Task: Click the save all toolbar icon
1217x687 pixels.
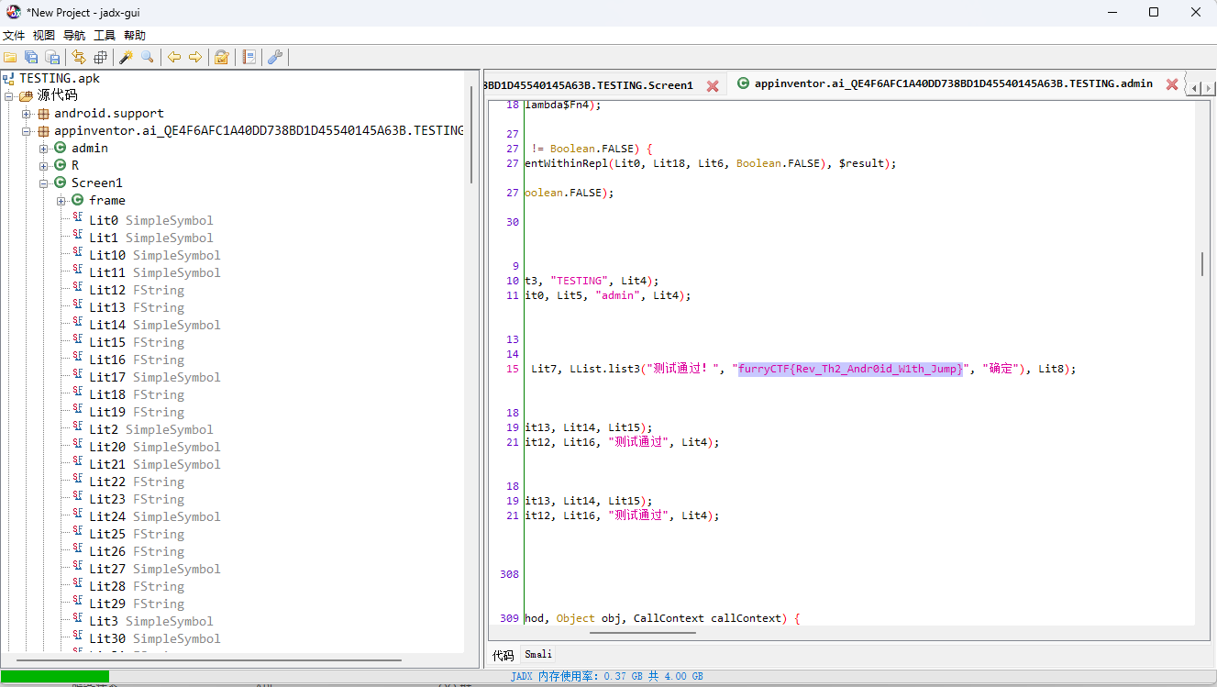Action: [31, 57]
